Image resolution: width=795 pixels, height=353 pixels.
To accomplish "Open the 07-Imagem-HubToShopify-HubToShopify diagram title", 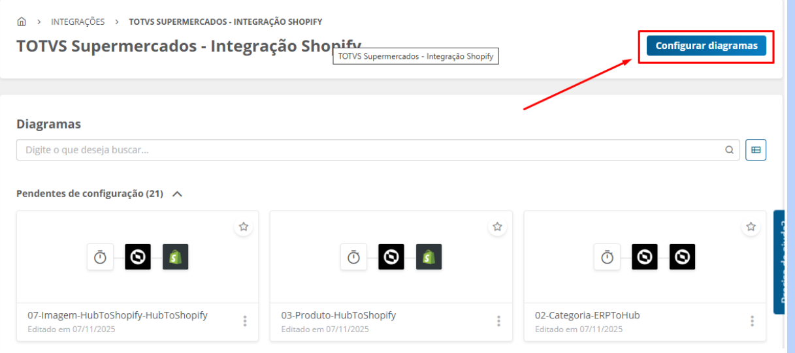I will pos(118,315).
